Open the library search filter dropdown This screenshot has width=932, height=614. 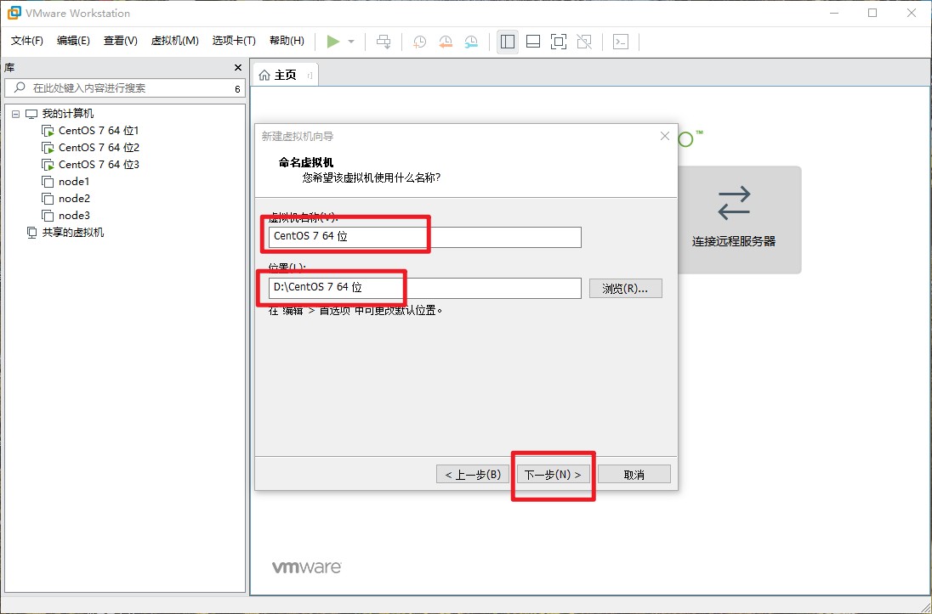pos(237,88)
